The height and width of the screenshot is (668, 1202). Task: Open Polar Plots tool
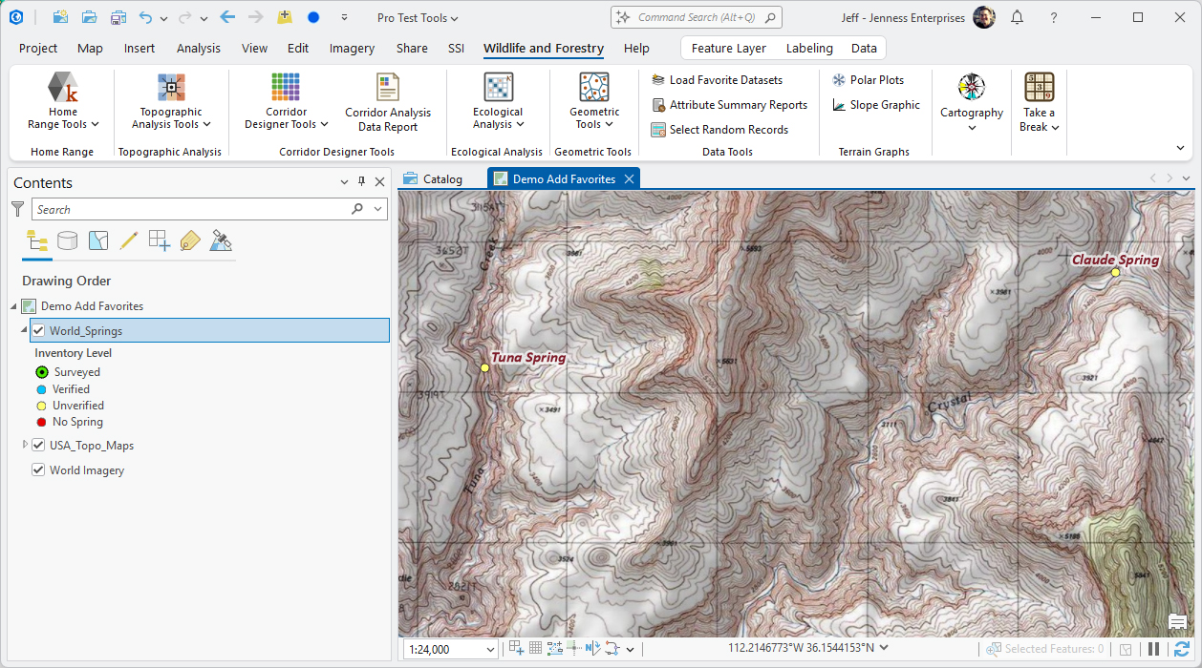(x=868, y=80)
